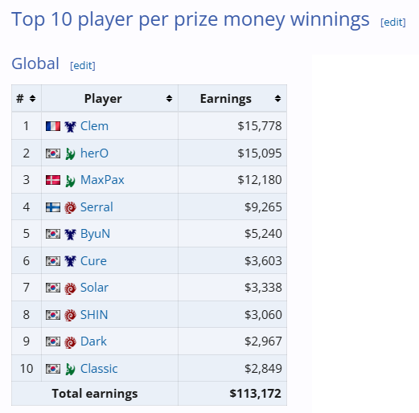The height and width of the screenshot is (413, 419).
Task: Sort table by Player column arrows
Action: click(x=169, y=99)
